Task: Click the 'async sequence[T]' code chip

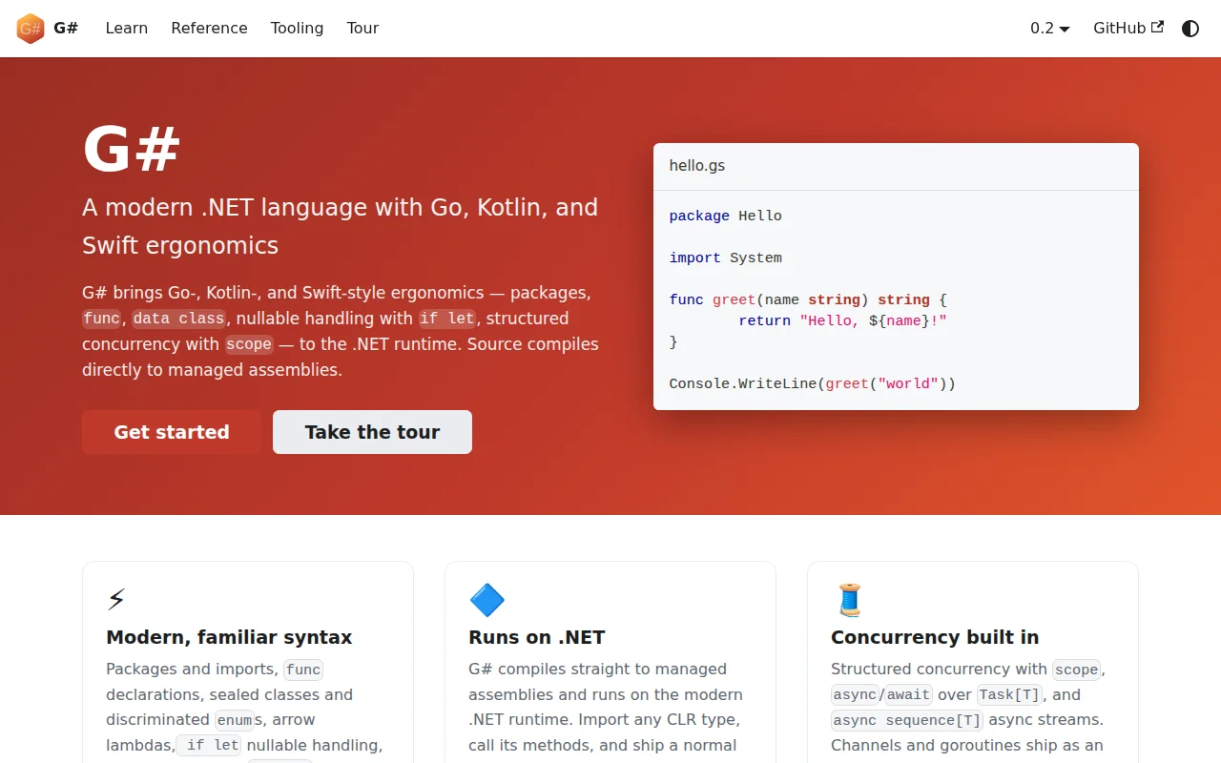Action: (x=906, y=720)
